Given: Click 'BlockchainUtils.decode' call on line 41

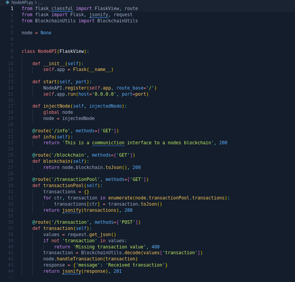Looking at the screenshot, I should (111, 253).
